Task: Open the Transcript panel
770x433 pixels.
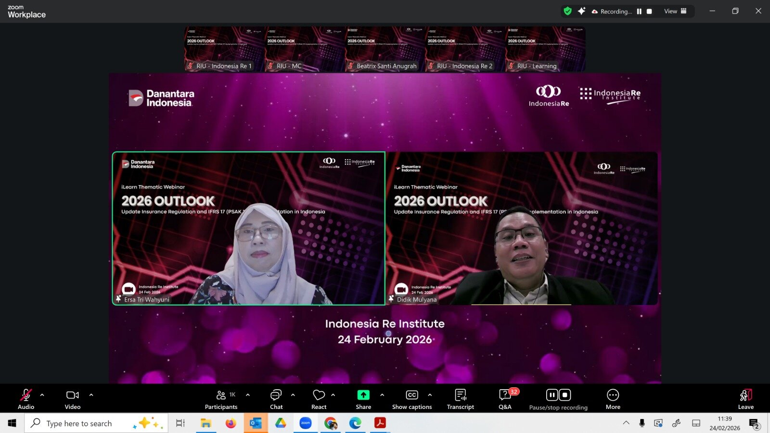Action: point(460,399)
